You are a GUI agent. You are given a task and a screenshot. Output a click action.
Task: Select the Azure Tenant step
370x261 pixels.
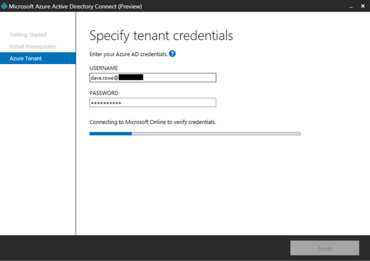coord(38,58)
